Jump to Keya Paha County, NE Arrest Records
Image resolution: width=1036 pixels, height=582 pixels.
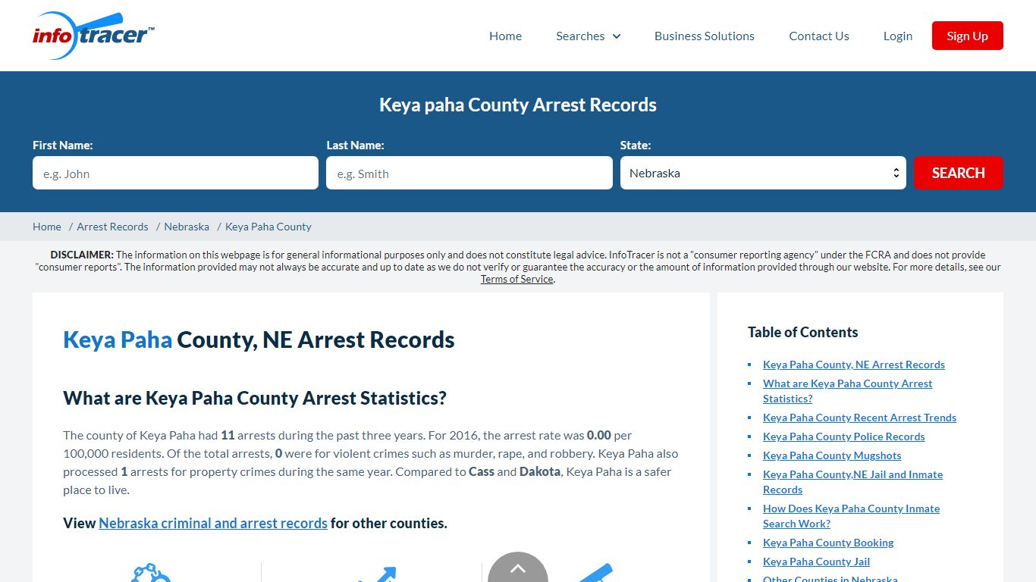[x=854, y=365]
